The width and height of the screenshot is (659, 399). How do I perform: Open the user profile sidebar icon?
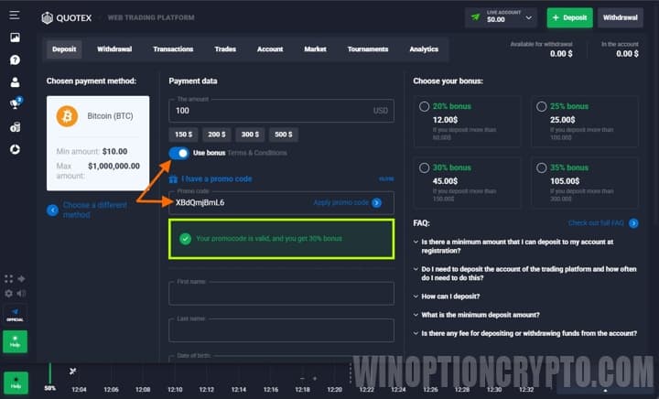coord(15,82)
